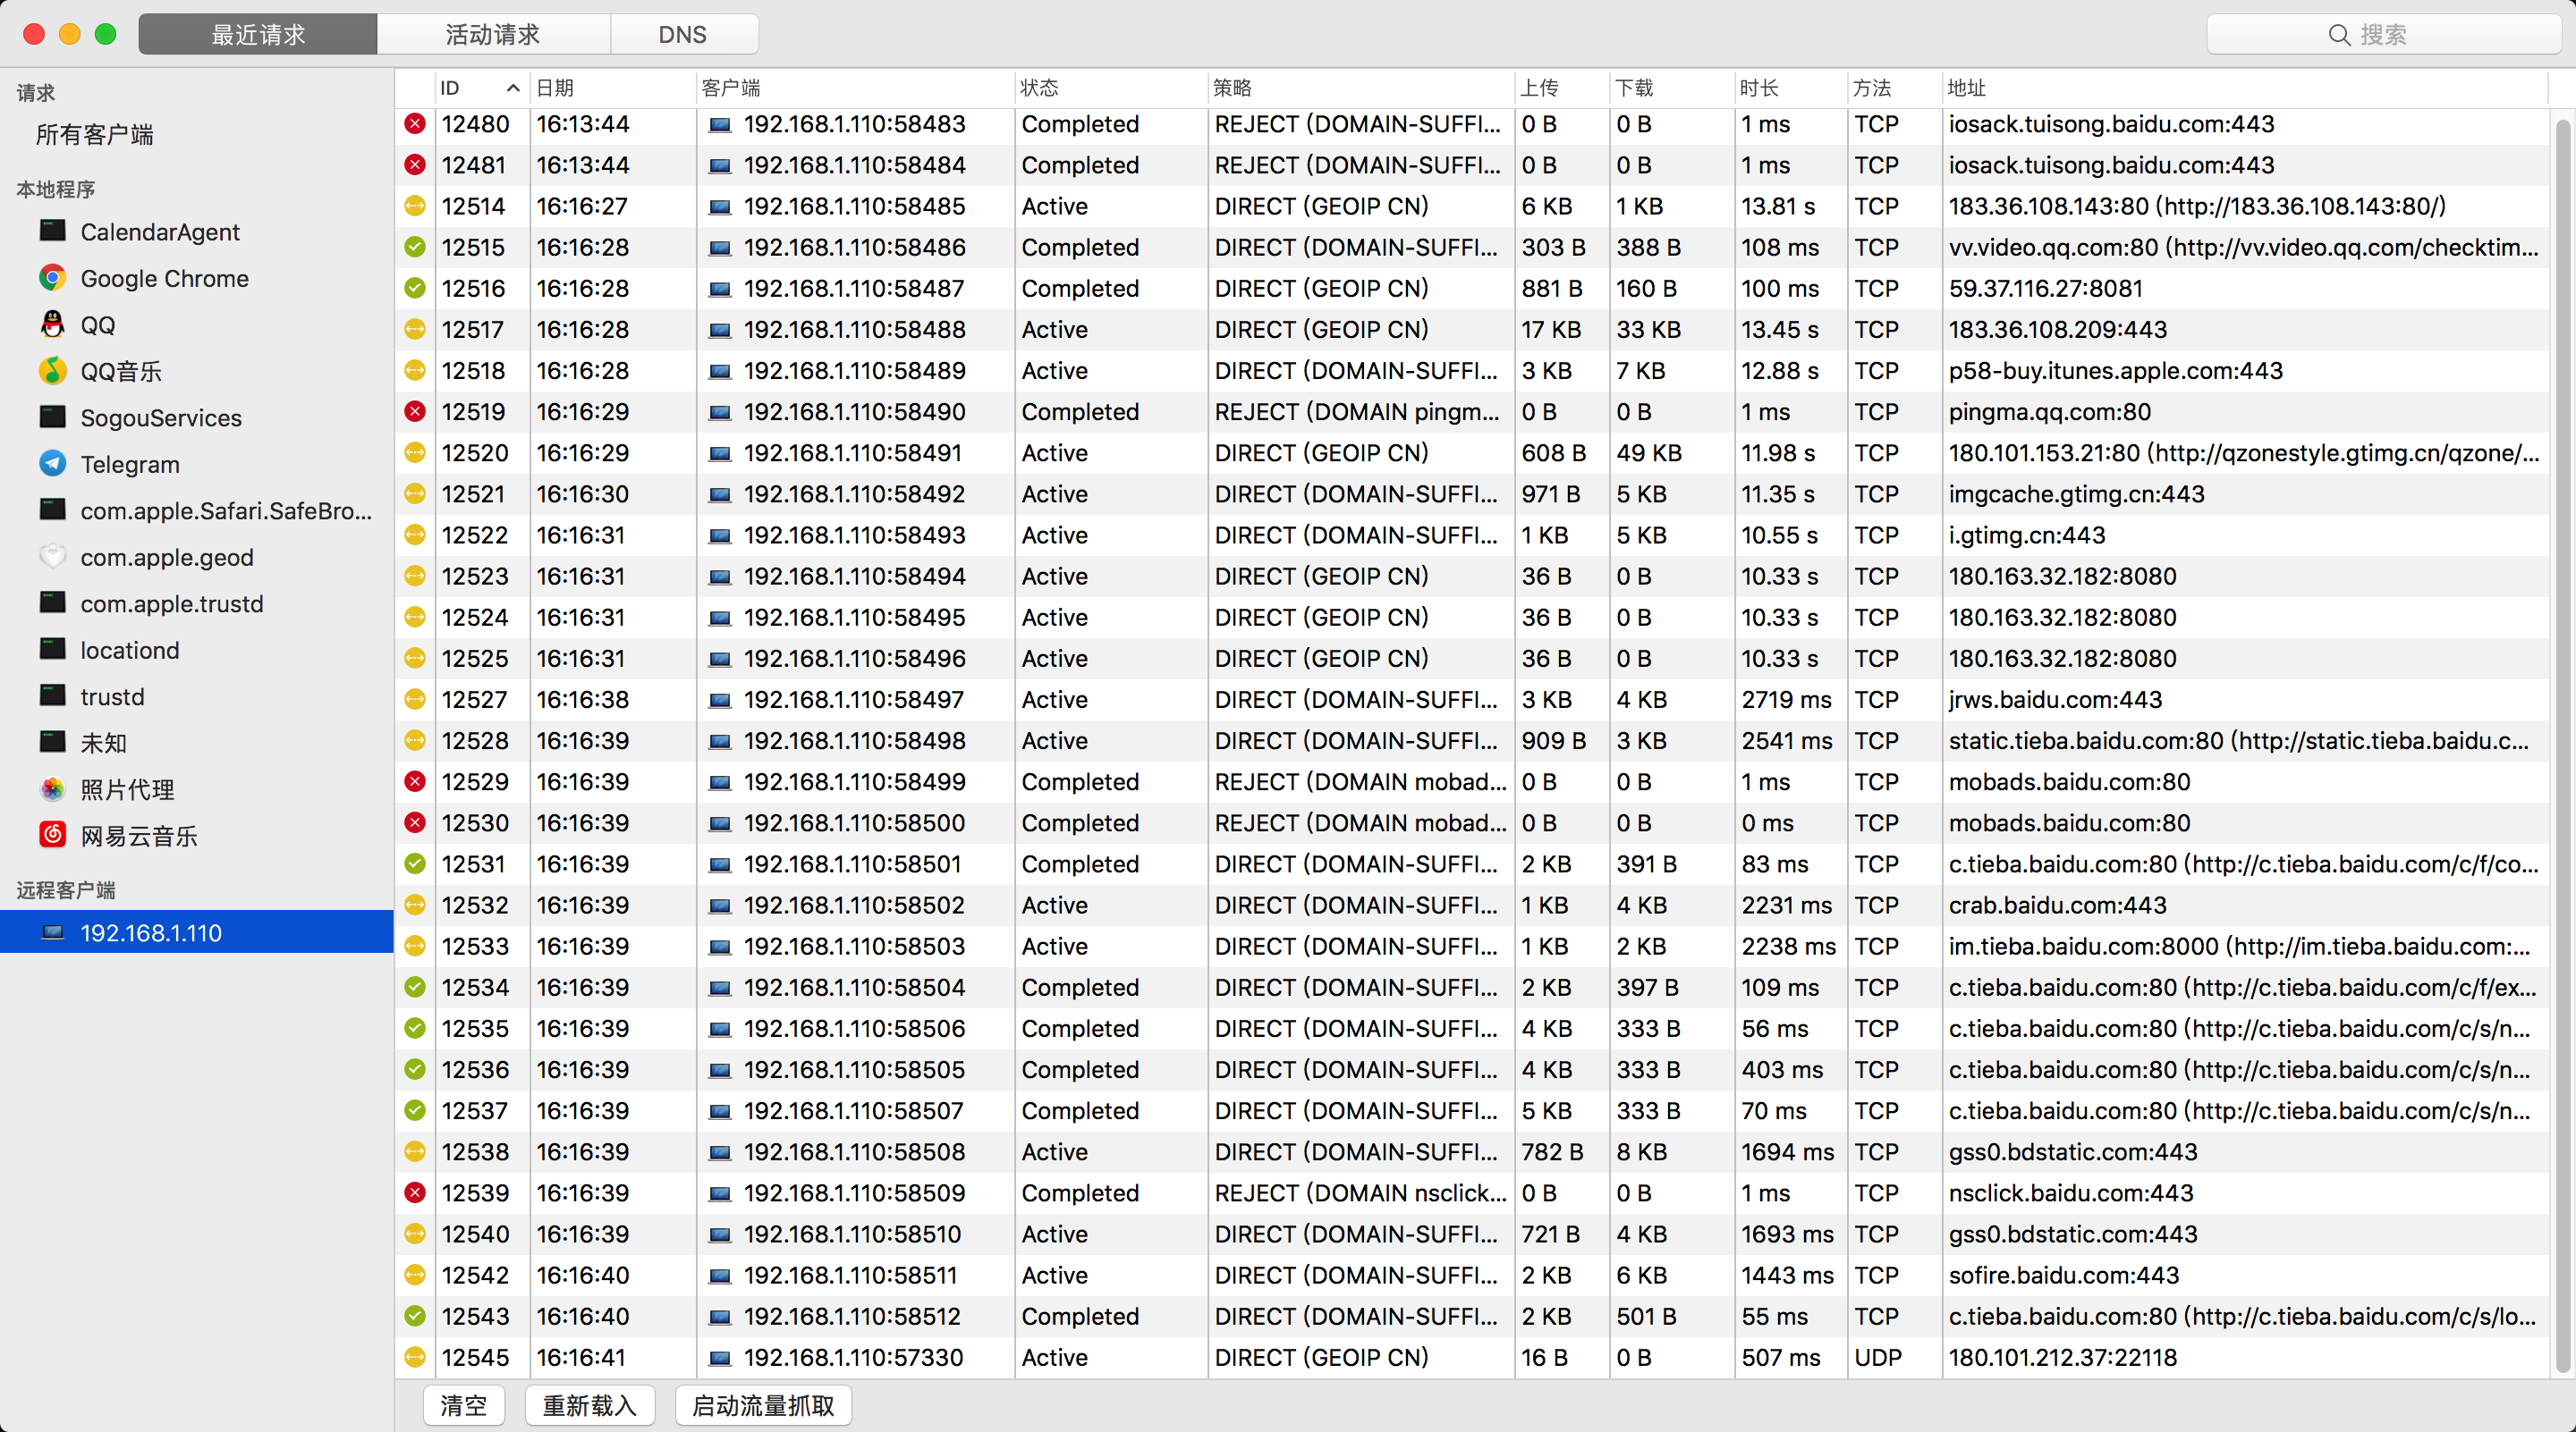Viewport: 2576px width, 1432px height.
Task: Click the QQ音乐 app icon
Action: point(52,371)
